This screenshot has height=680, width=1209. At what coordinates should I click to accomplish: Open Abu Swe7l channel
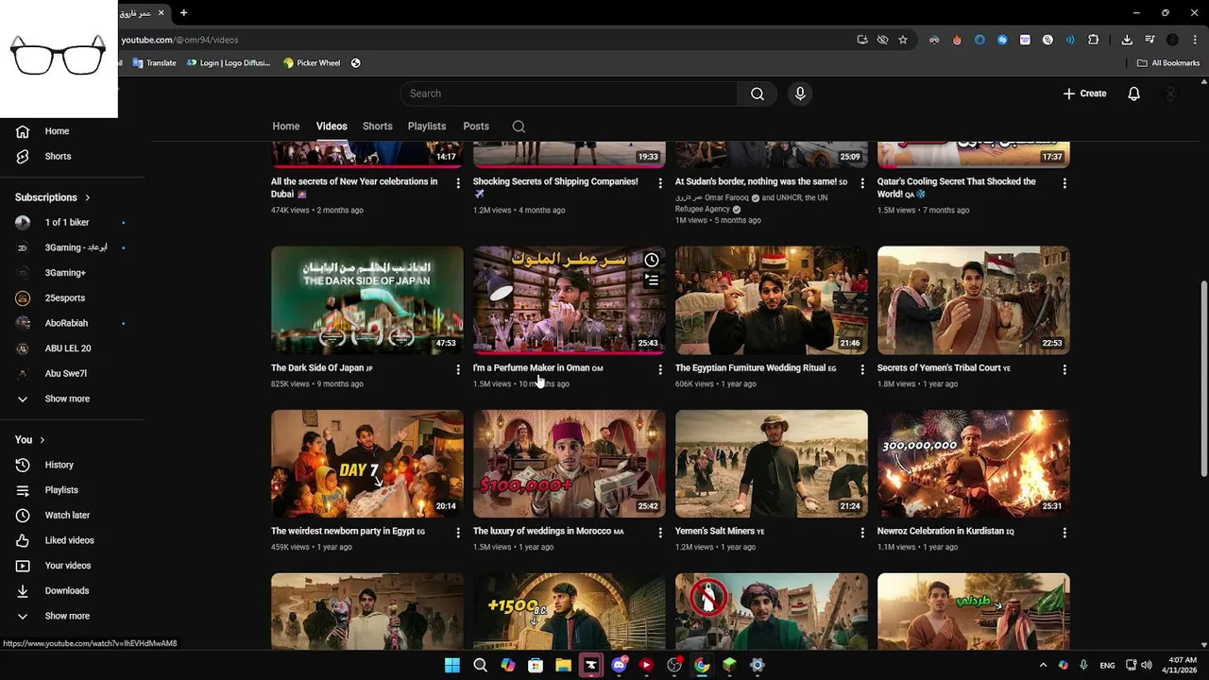pos(72,373)
